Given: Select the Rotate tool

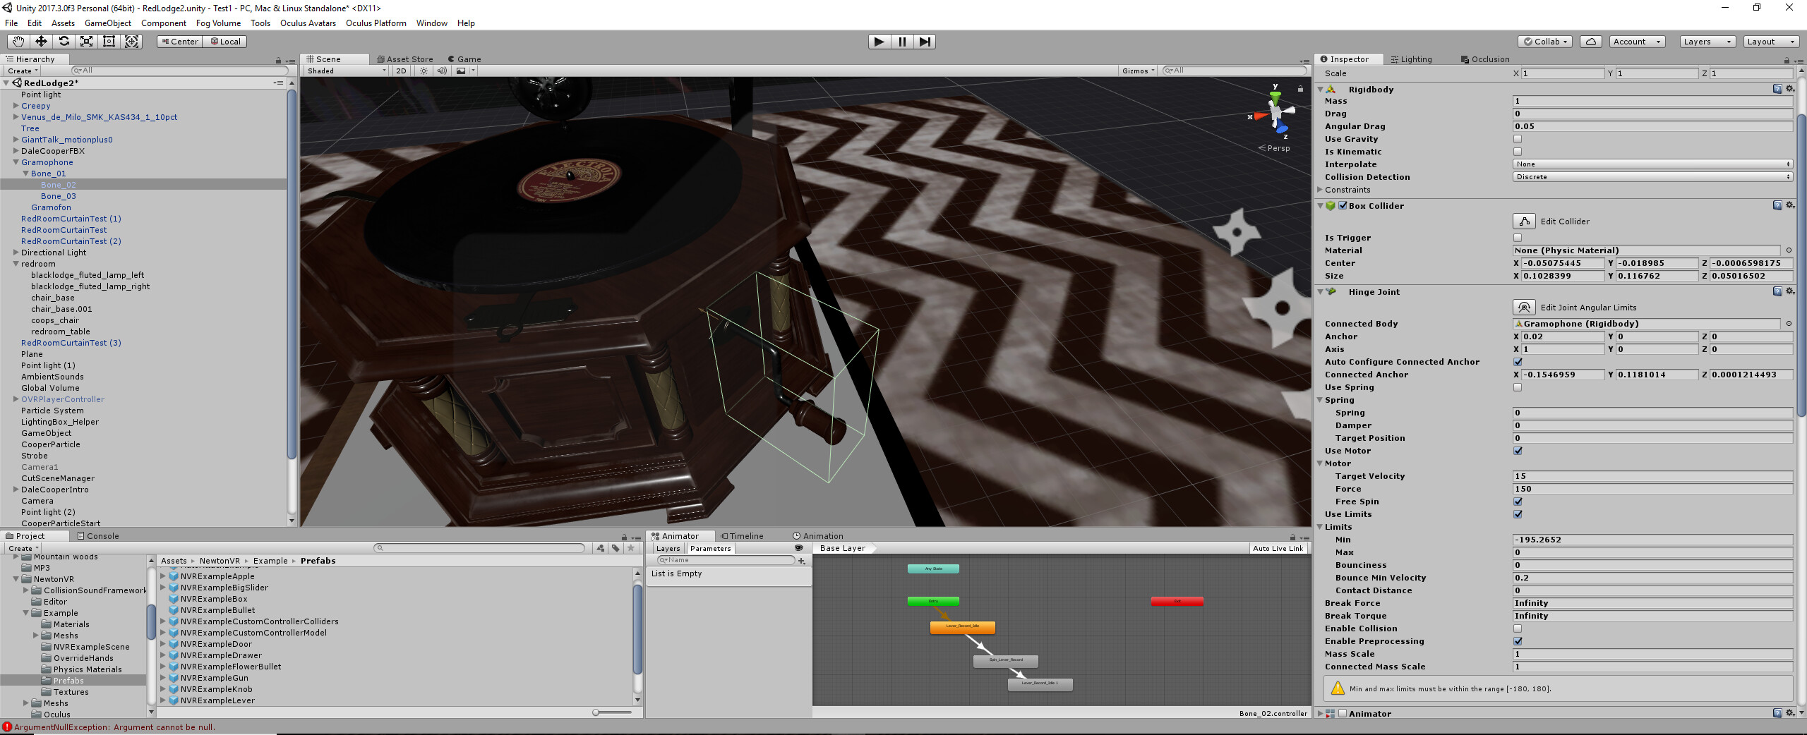Looking at the screenshot, I should 64,41.
